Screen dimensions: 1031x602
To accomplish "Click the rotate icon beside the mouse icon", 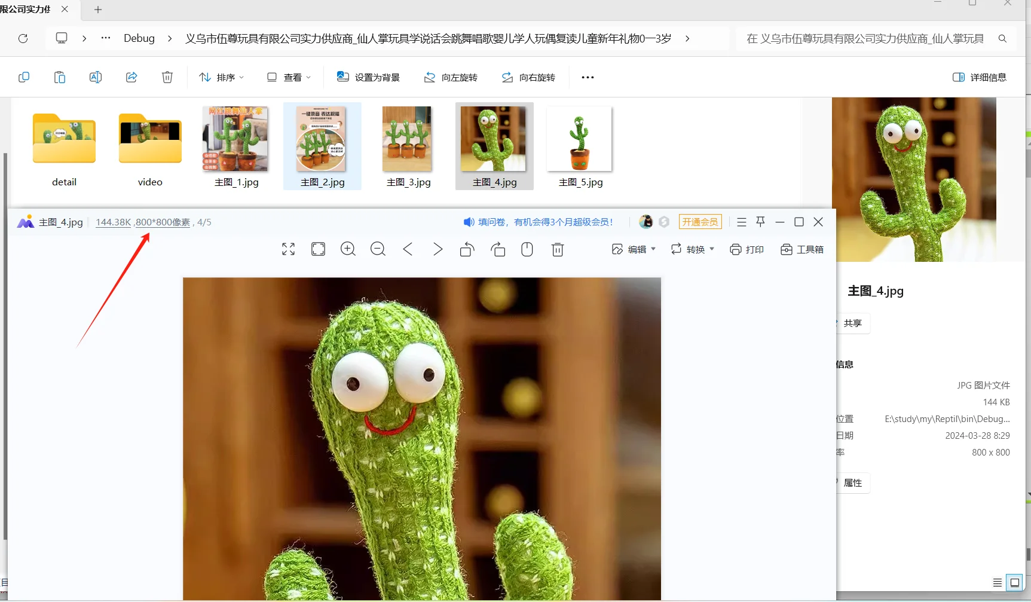I will (498, 249).
